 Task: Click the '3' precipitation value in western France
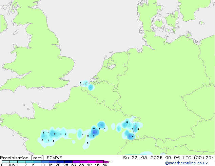pos(55,133)
